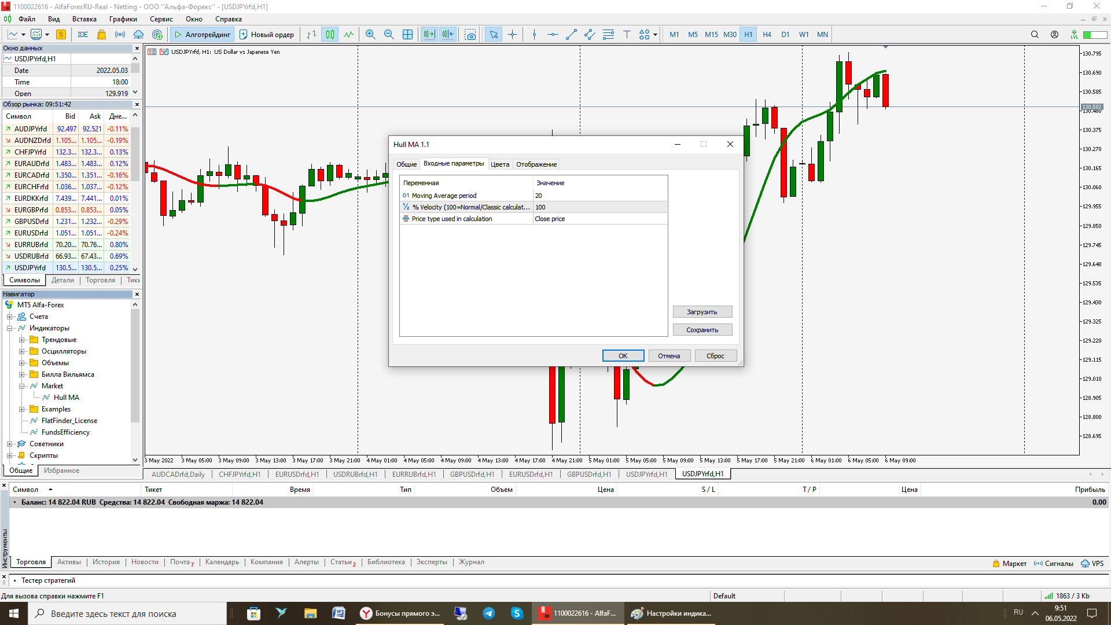Image resolution: width=1111 pixels, height=625 pixels.
Task: Select the trendline drawing tool
Action: (571, 35)
